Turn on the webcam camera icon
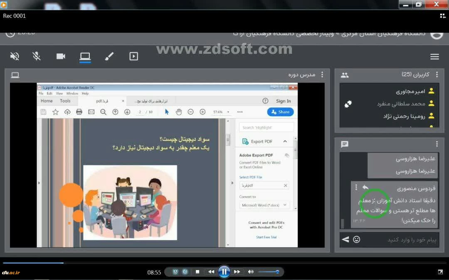 (61, 56)
